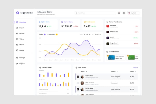Screen dimensions: 156x104
Task: Click the Search here input field
Action: 95,13
